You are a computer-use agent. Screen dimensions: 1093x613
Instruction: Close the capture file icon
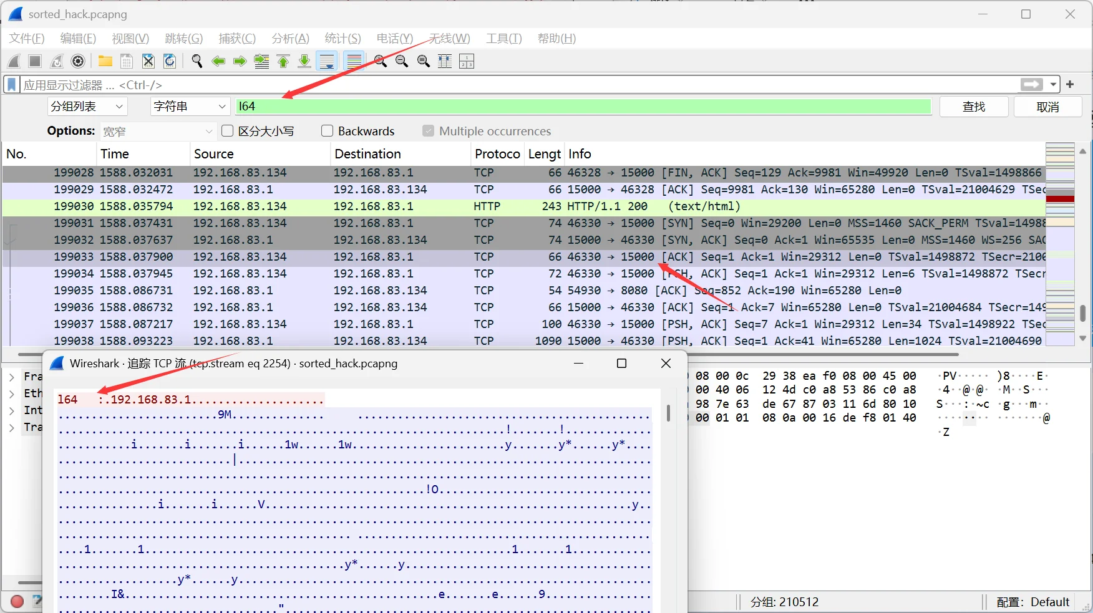pos(148,61)
